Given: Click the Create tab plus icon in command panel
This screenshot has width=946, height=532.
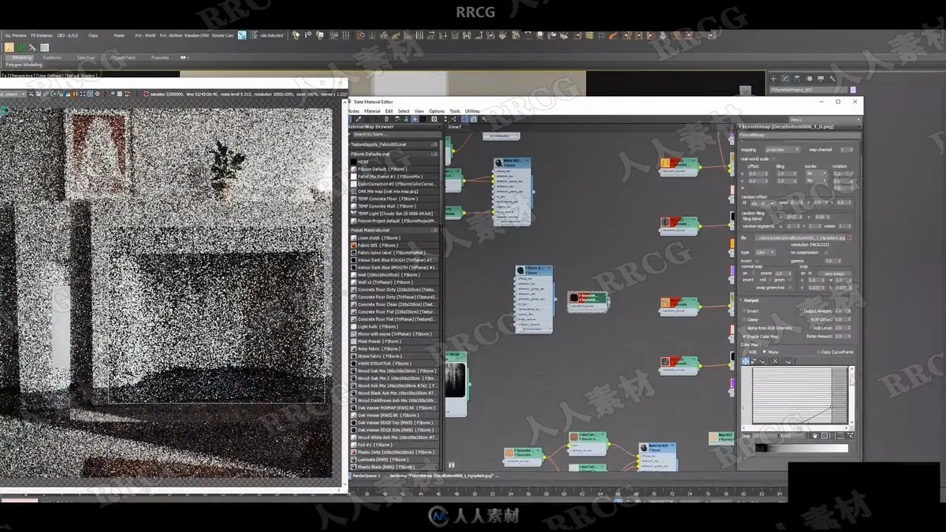Looking at the screenshot, I should (773, 79).
